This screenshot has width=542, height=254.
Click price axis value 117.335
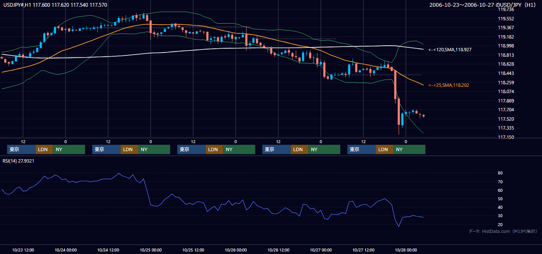pyautogui.click(x=506, y=128)
